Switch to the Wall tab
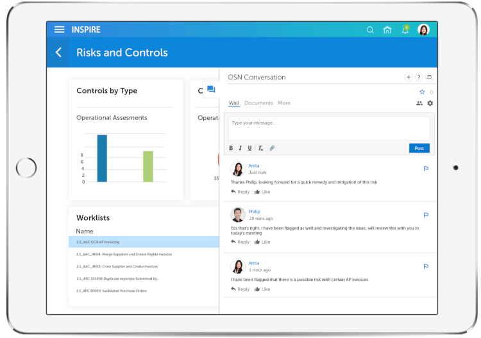Image resolution: width=481 pixels, height=338 pixels. (x=234, y=103)
